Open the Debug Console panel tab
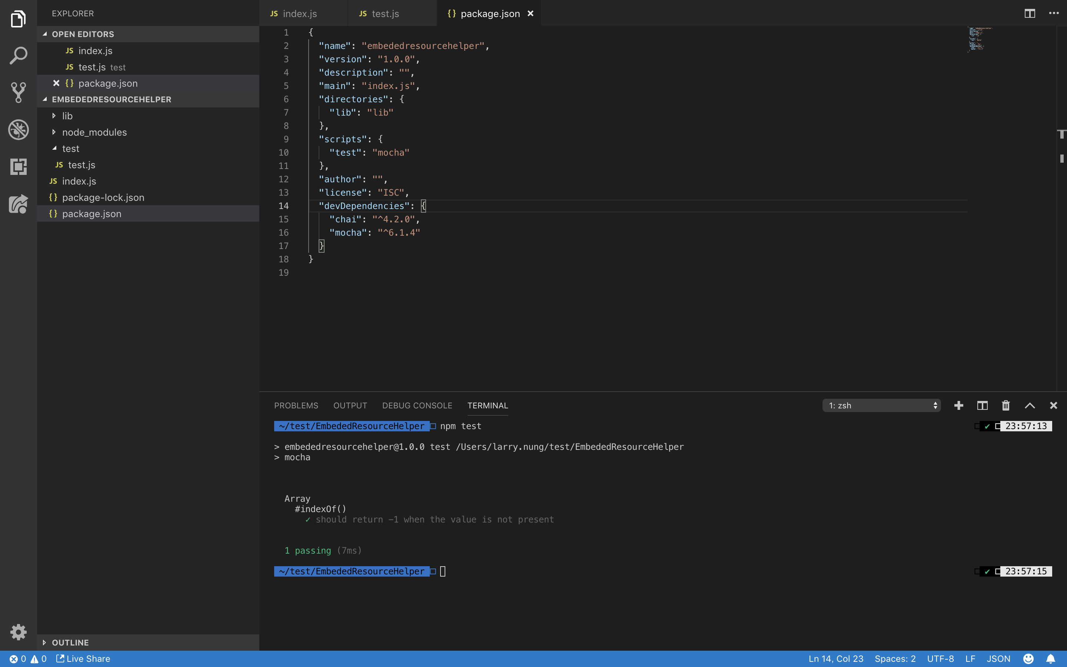The image size is (1067, 667). click(417, 405)
